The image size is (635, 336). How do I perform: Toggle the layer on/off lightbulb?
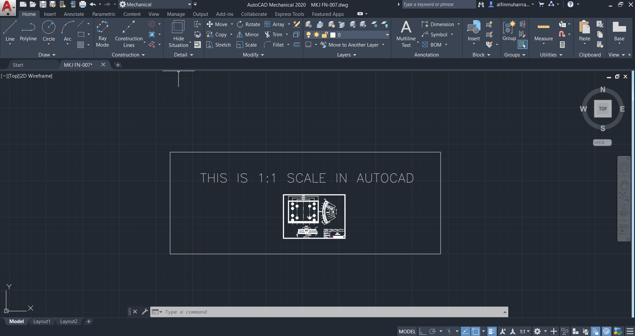tap(308, 35)
